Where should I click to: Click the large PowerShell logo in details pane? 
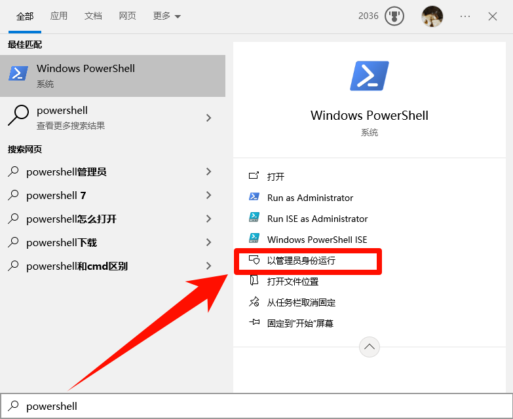(x=370, y=76)
